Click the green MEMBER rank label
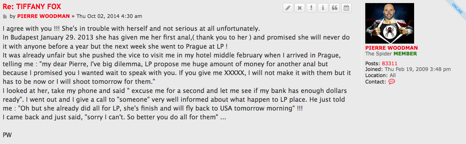Screen dimensions: 466x144 (x=405, y=54)
